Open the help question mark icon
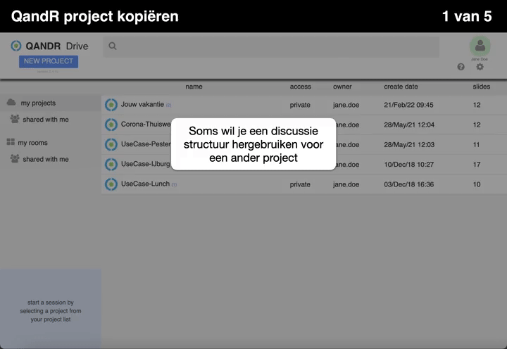Screen dimensions: 507x349 click(x=461, y=67)
